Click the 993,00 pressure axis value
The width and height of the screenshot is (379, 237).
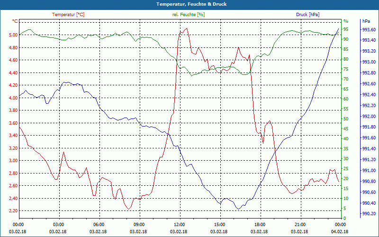click(x=369, y=62)
